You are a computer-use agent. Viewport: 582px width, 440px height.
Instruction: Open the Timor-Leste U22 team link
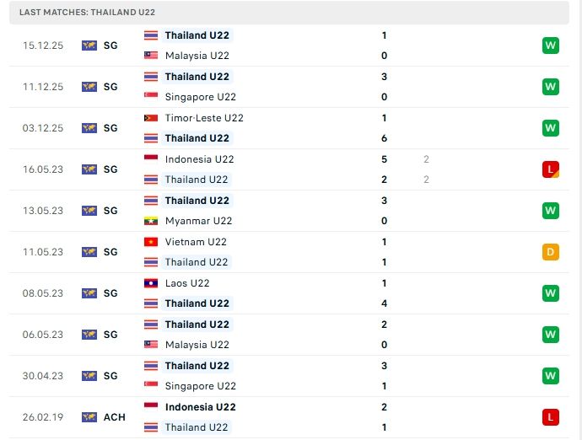click(x=204, y=118)
